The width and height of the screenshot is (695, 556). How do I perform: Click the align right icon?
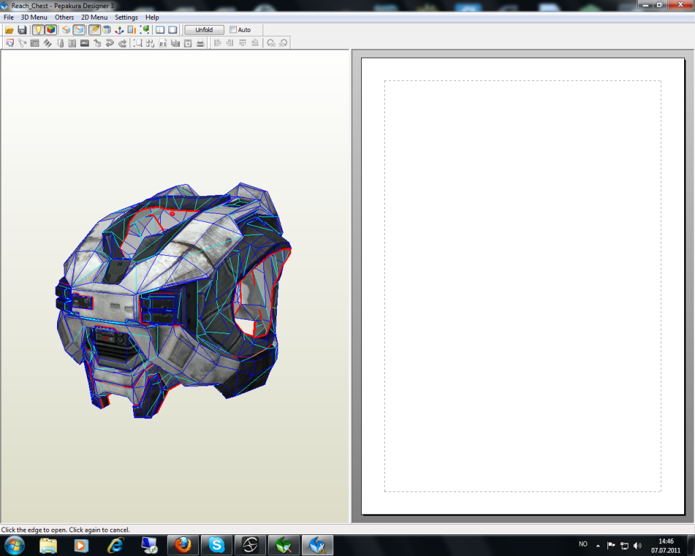click(229, 43)
